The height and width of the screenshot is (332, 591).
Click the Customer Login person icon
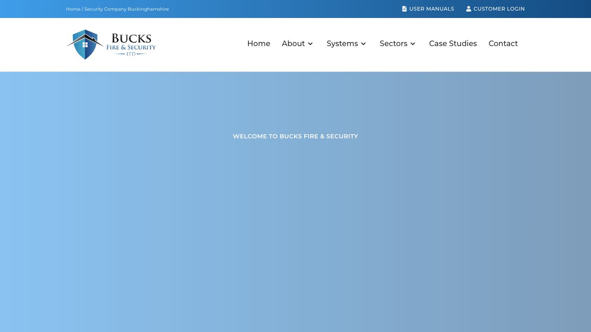point(469,9)
